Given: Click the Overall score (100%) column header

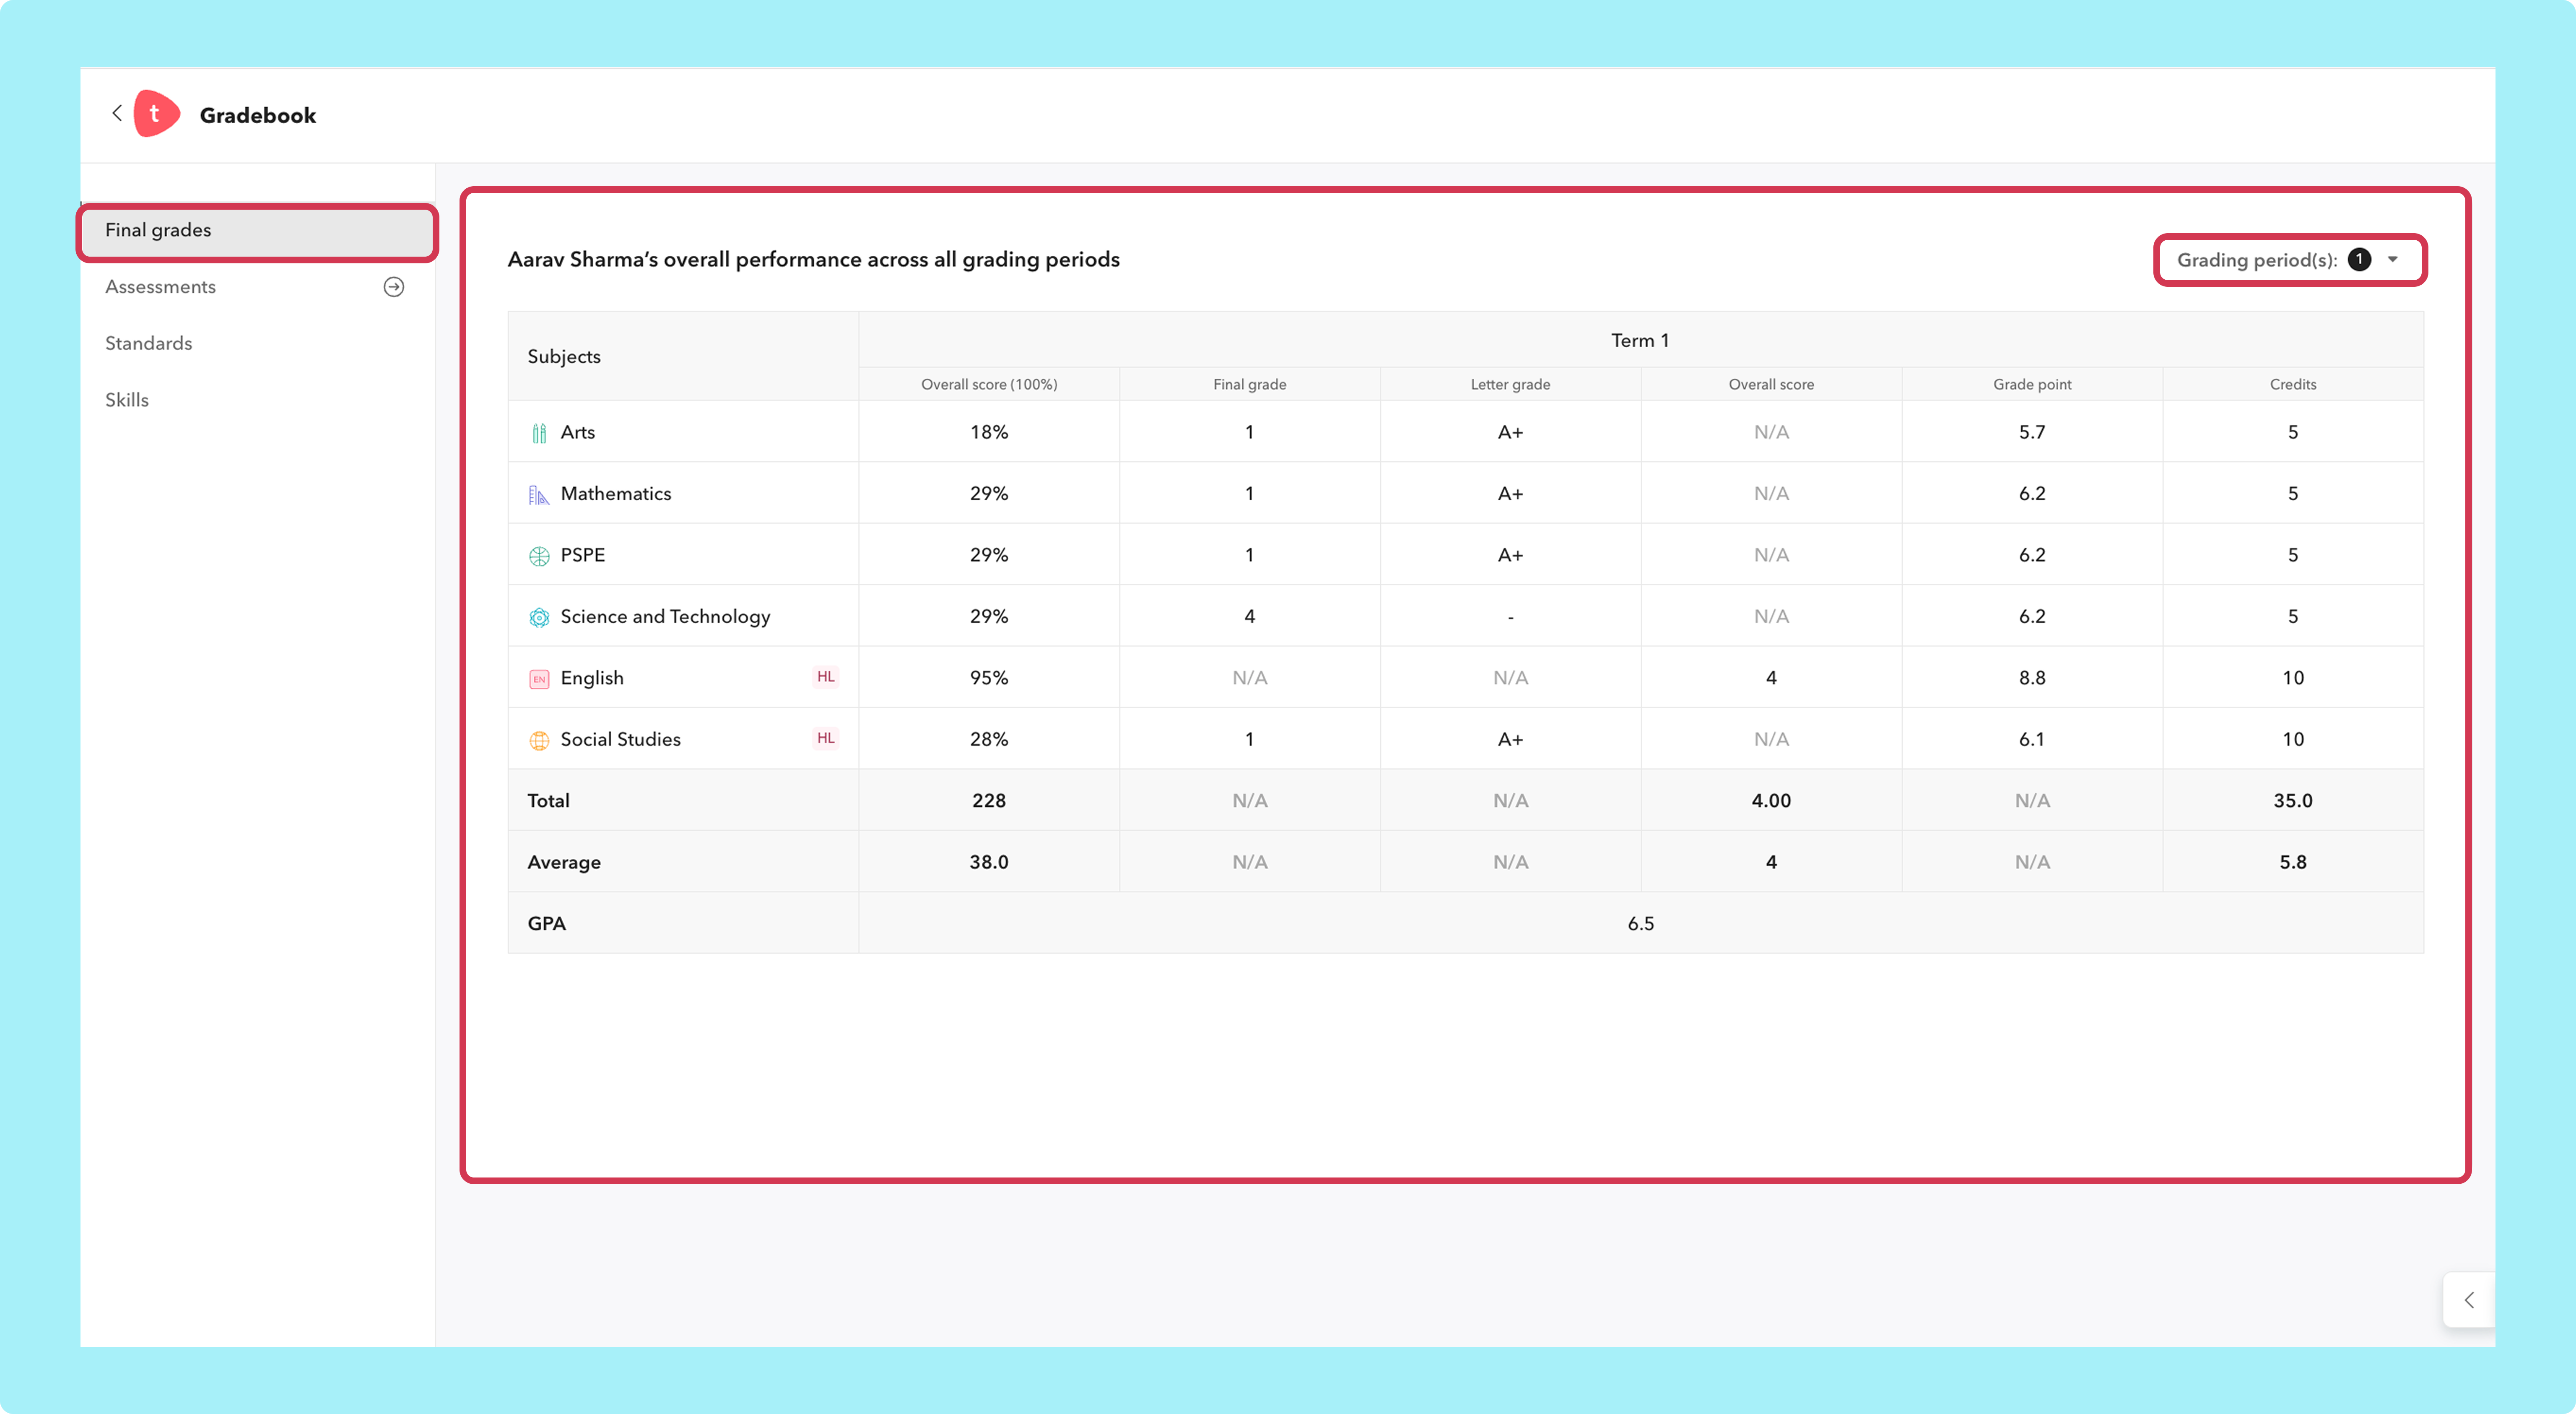Looking at the screenshot, I should (x=989, y=384).
